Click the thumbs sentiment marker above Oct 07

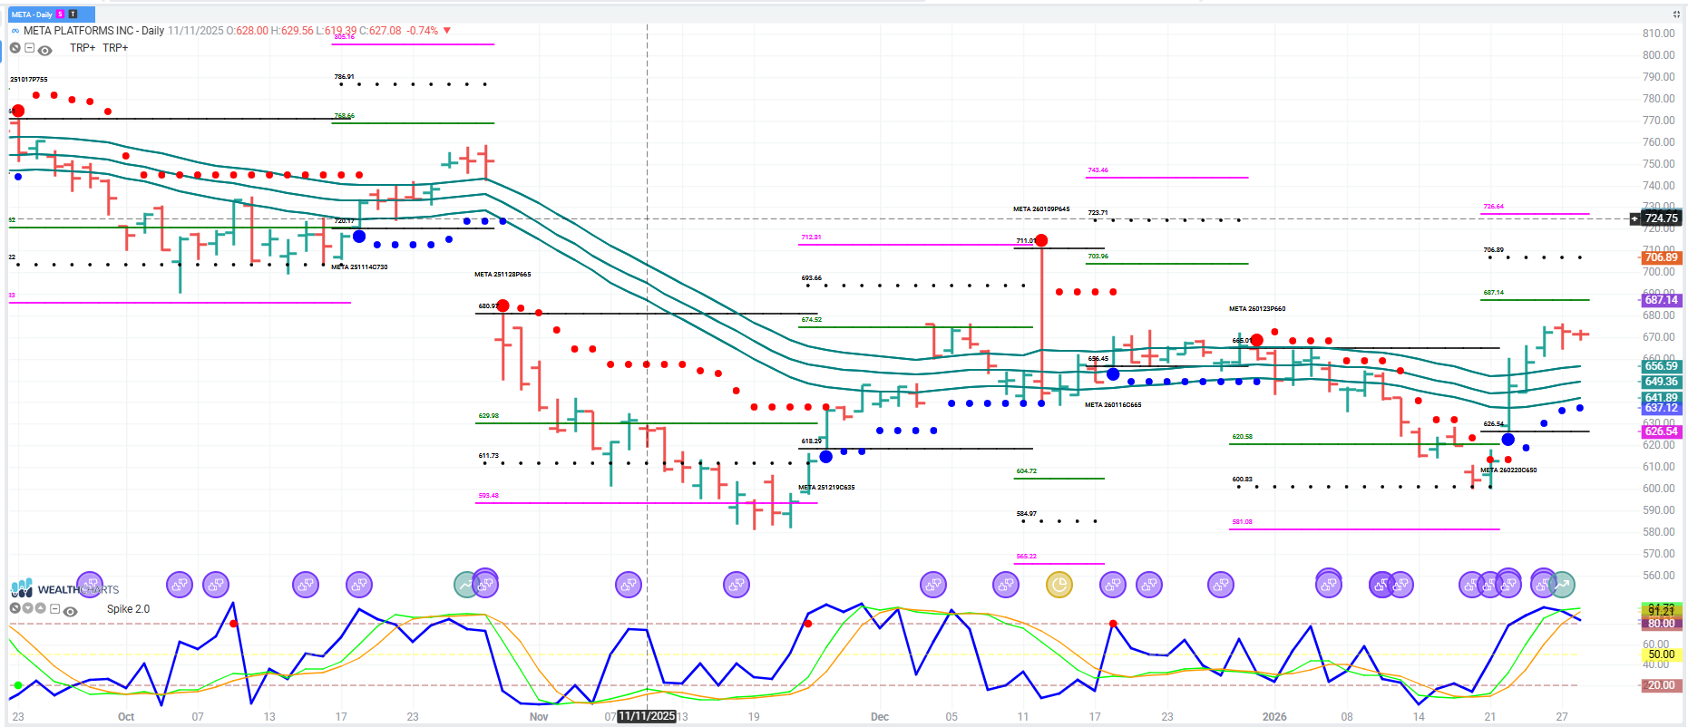(x=180, y=585)
